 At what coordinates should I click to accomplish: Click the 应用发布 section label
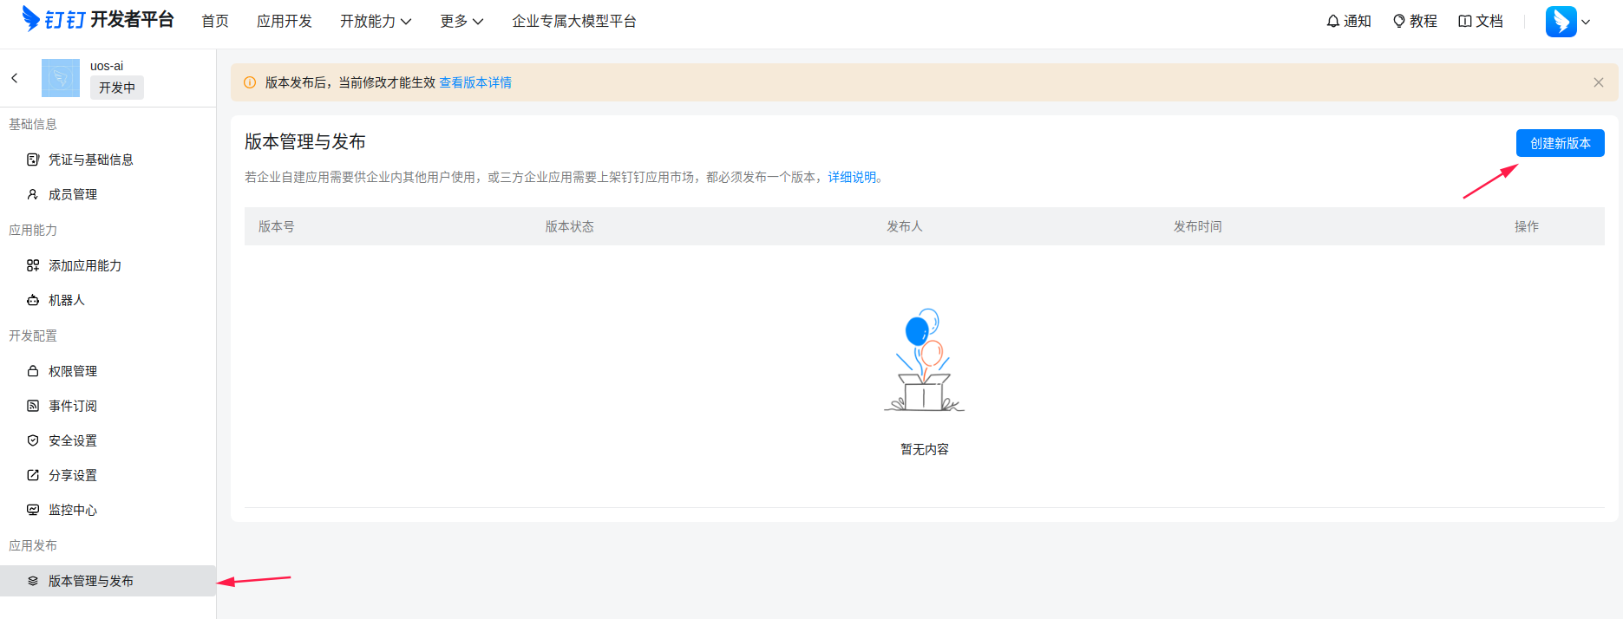(x=33, y=545)
